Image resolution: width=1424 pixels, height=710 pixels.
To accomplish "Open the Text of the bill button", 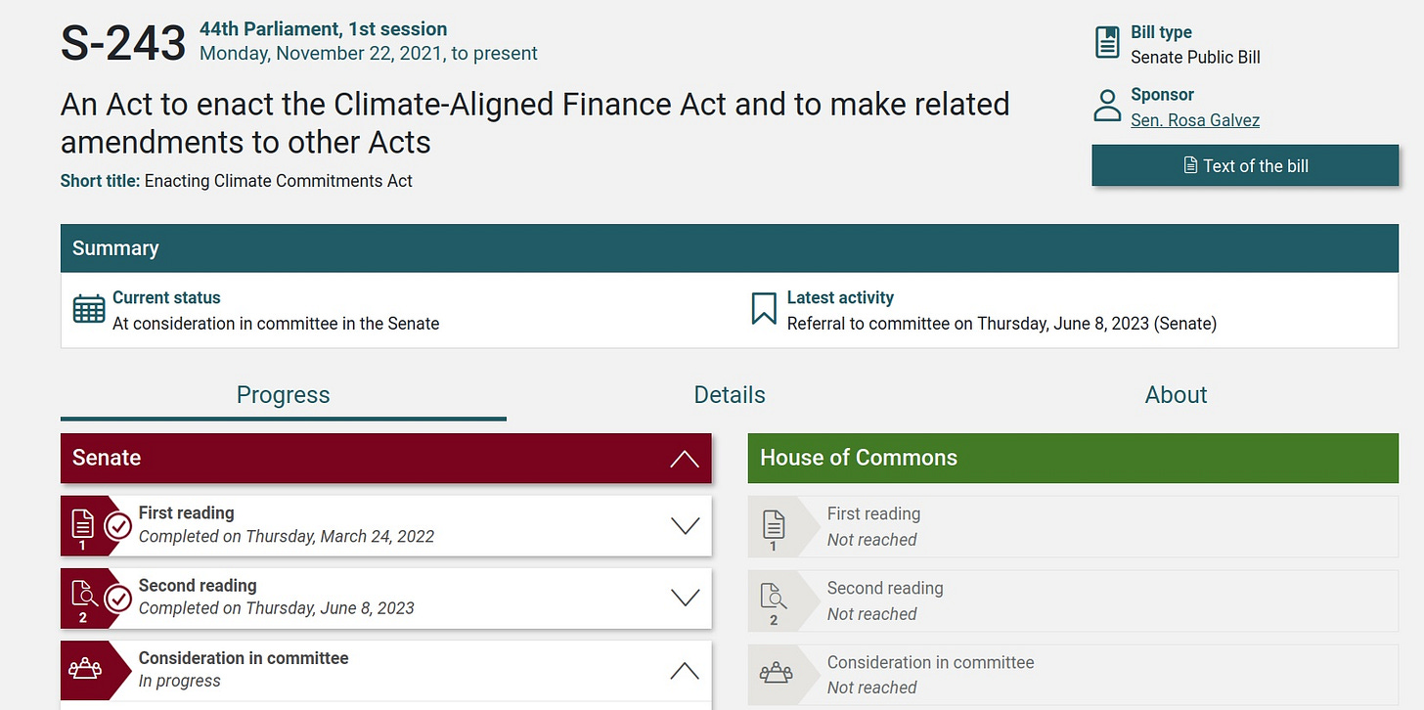I will click(x=1245, y=165).
